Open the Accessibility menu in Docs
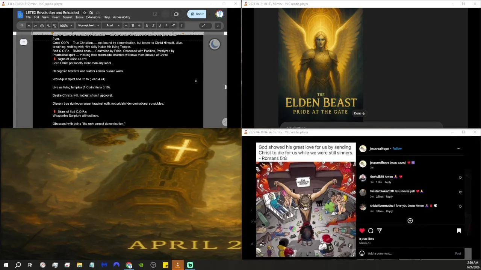 click(122, 17)
